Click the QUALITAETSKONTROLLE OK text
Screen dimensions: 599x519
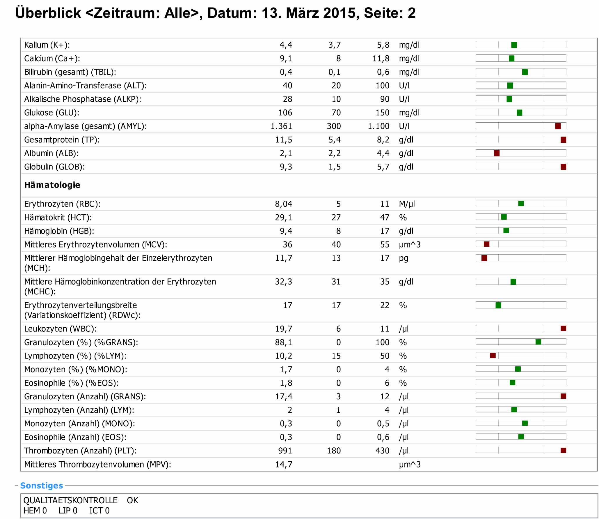pyautogui.click(x=81, y=500)
